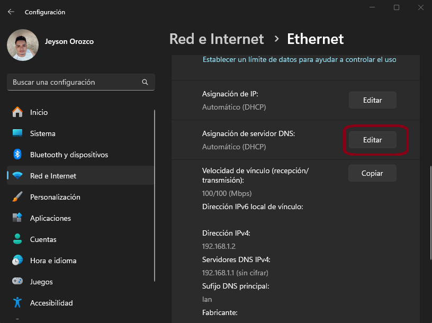Click the Hora e idioma globe icon
432x323 pixels.
(17, 261)
